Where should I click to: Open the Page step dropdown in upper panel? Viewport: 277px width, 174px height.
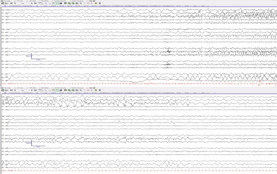[x=25, y=3]
